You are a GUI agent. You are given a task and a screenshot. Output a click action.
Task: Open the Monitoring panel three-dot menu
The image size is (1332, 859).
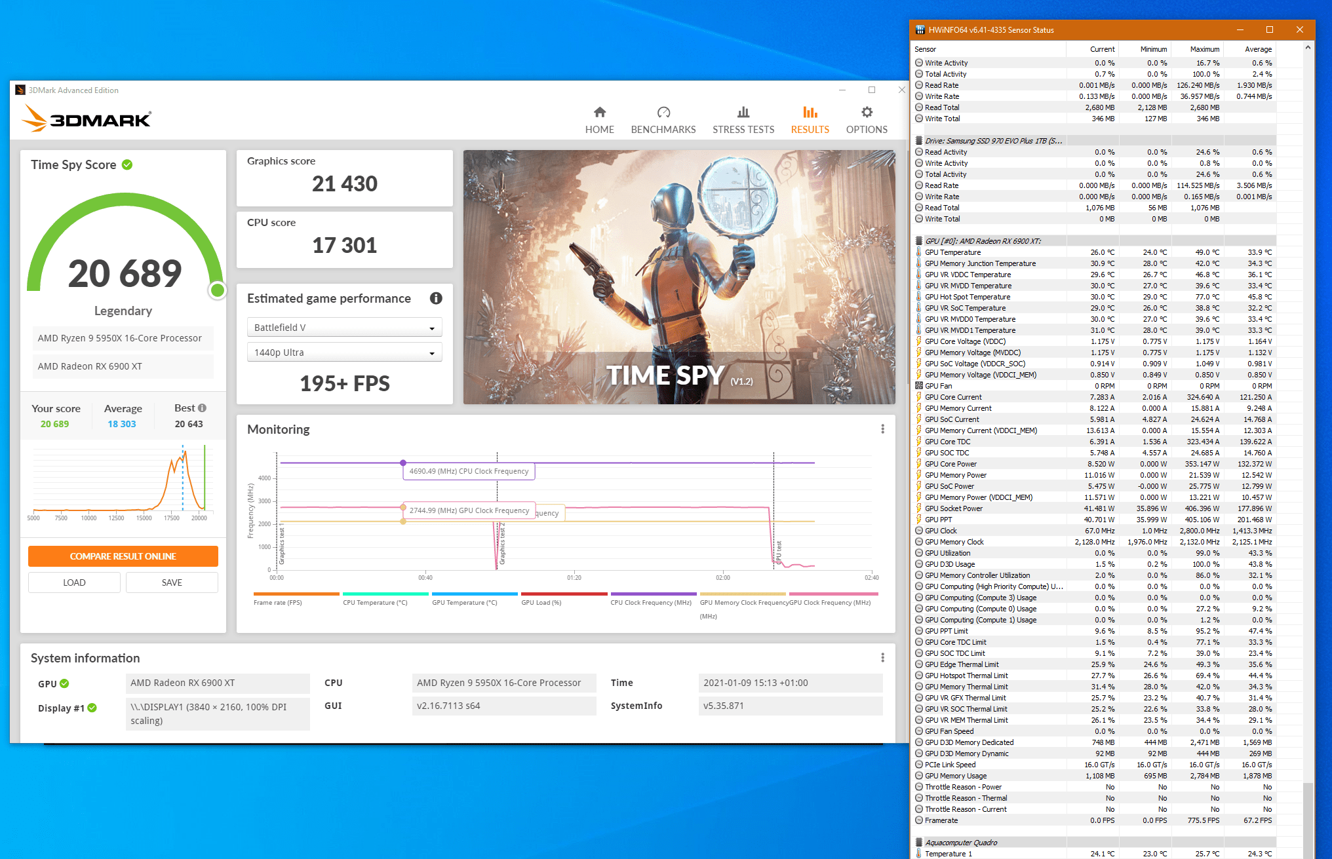[x=882, y=429]
